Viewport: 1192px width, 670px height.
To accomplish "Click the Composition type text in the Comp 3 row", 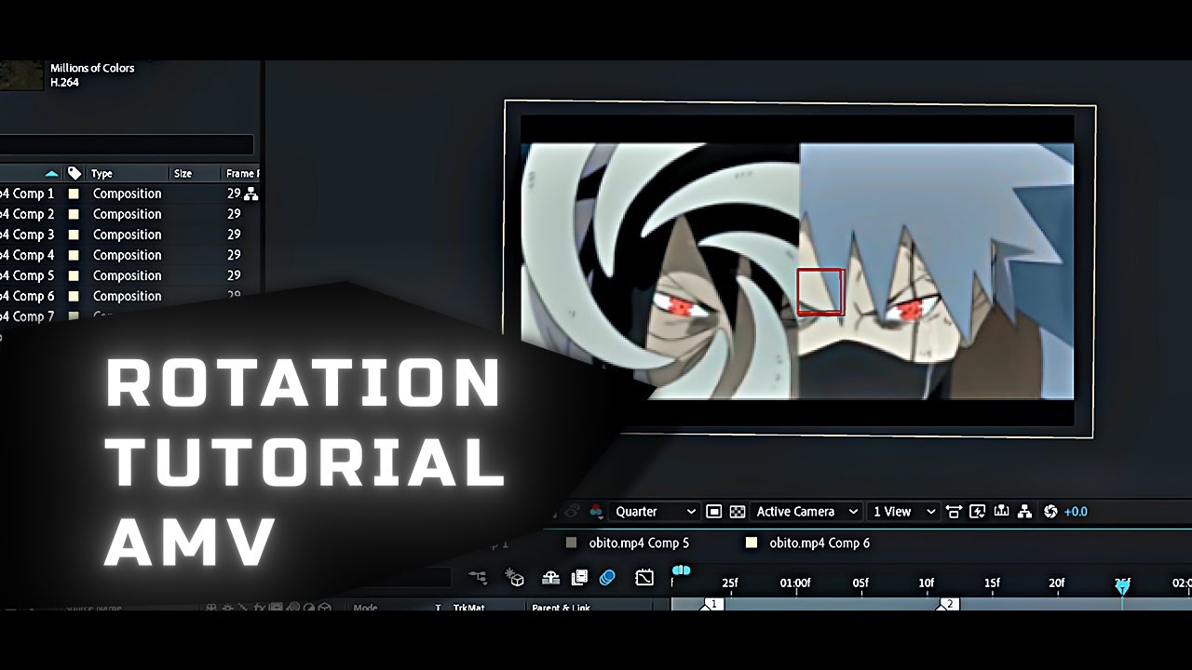I will pyautogui.click(x=127, y=234).
